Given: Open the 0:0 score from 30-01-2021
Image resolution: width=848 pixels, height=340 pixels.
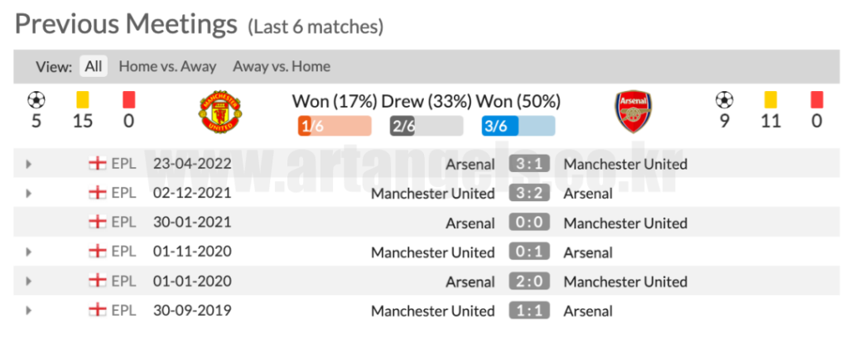Looking at the screenshot, I should 529,223.
